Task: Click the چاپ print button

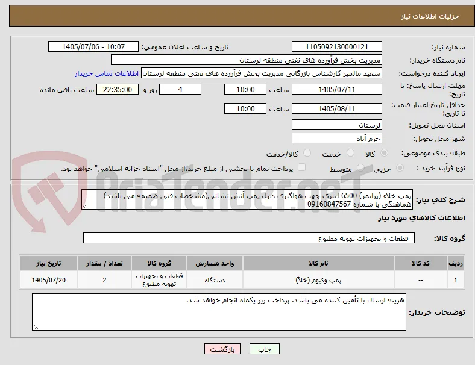Action: click(265, 349)
